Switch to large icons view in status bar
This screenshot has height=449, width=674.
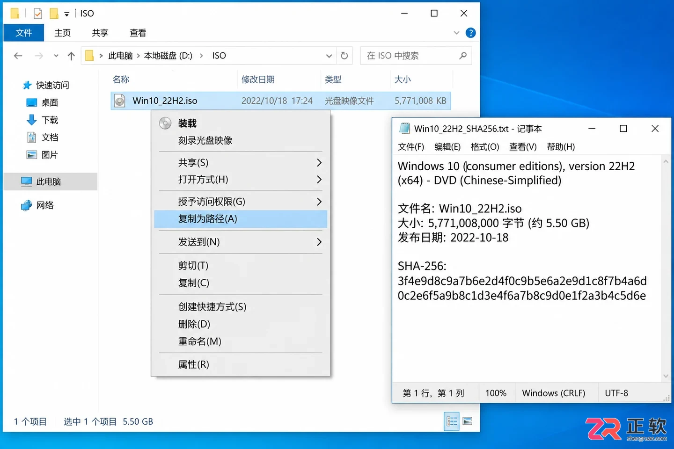tap(467, 422)
